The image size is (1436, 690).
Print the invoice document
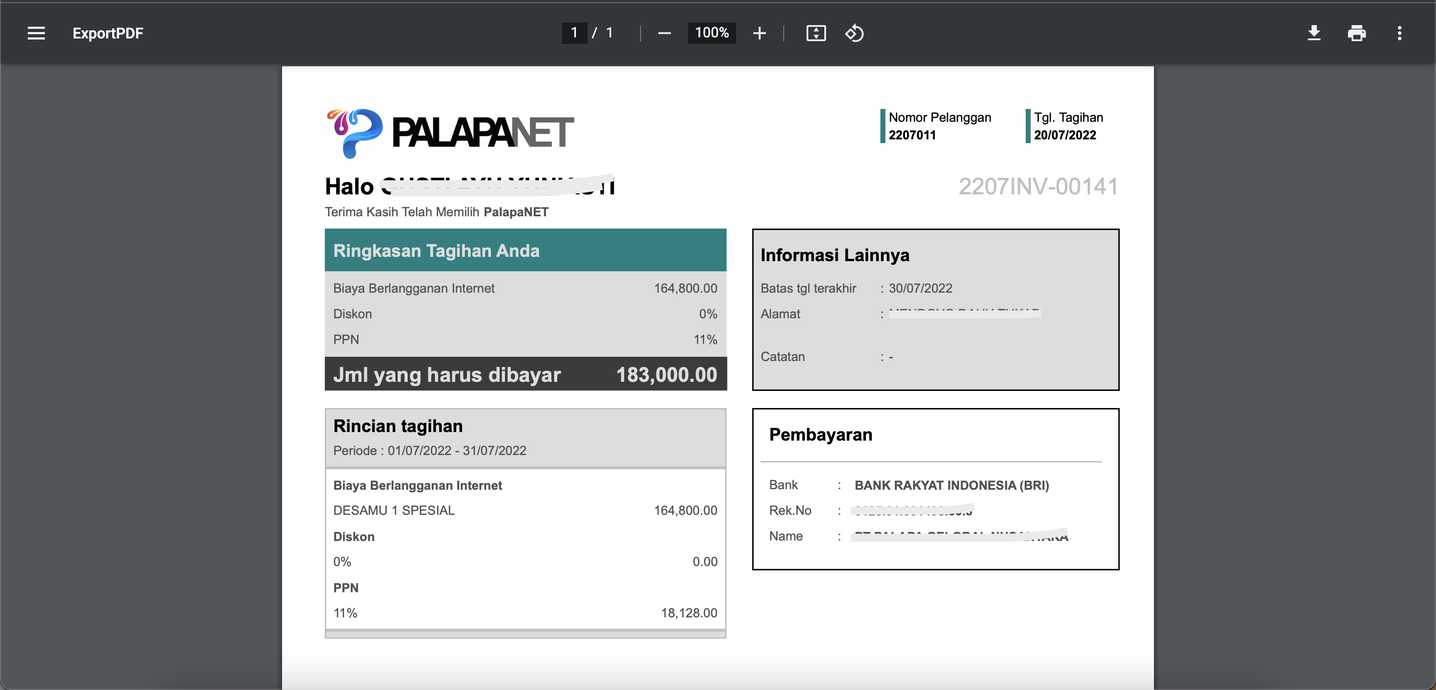pos(1356,33)
